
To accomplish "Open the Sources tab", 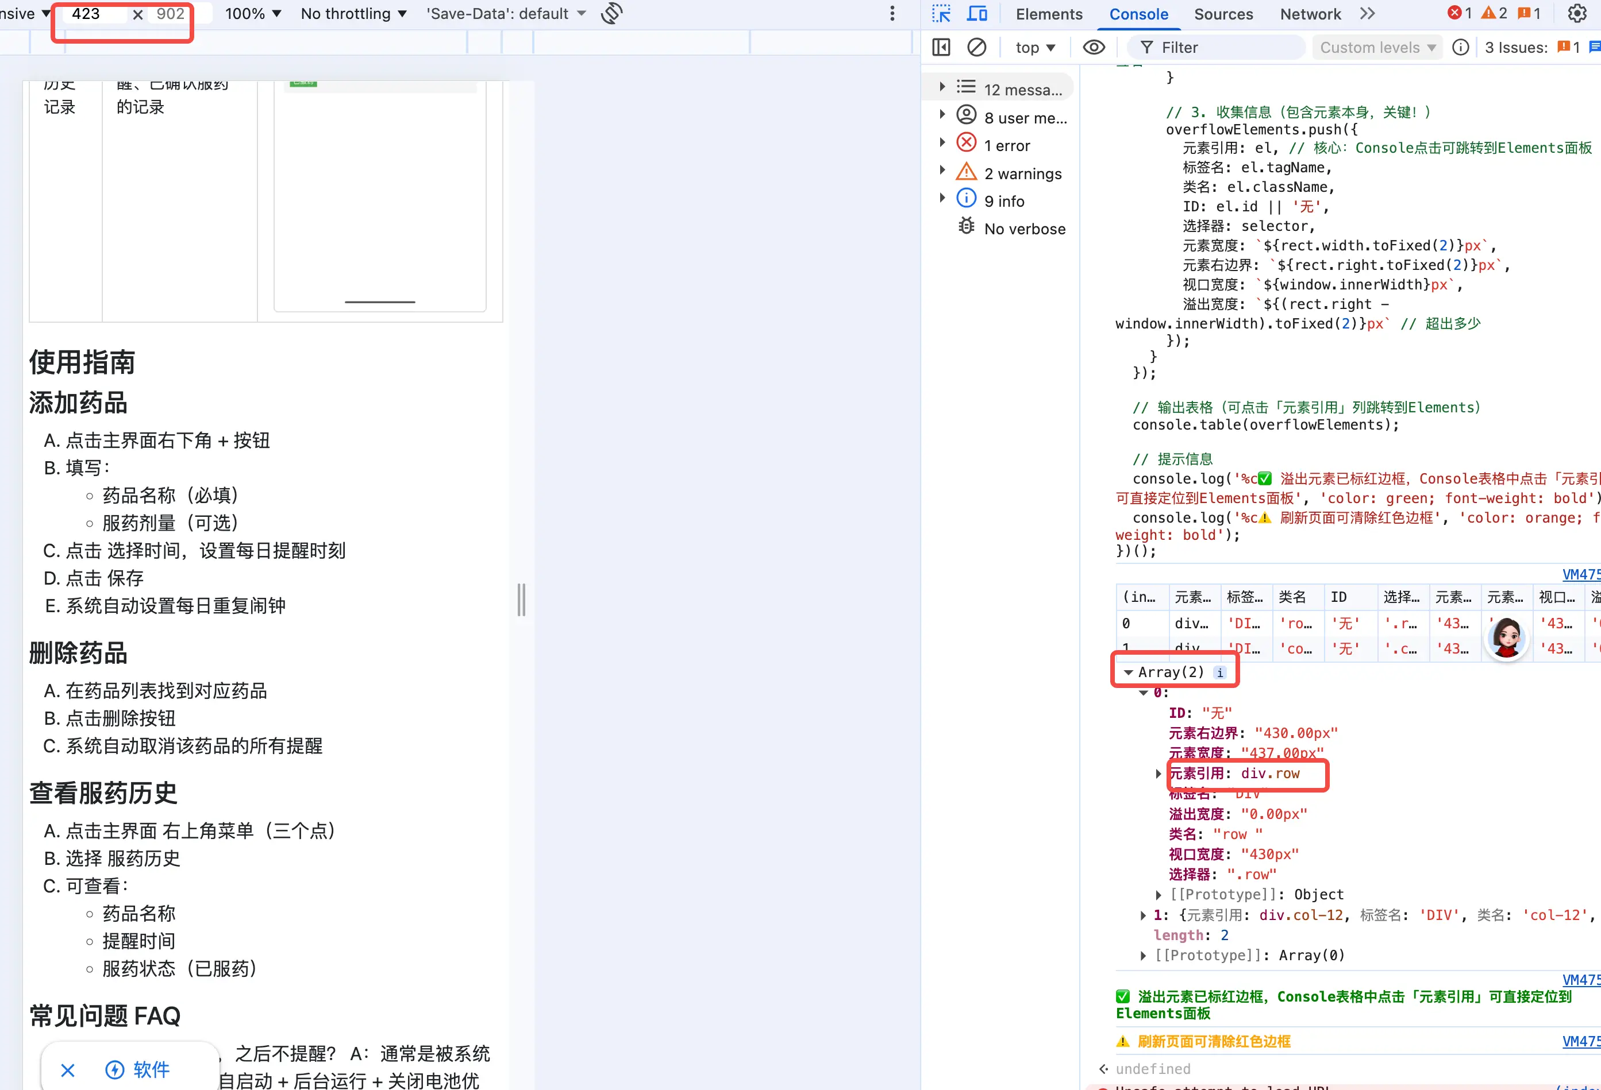I will 1223,14.
